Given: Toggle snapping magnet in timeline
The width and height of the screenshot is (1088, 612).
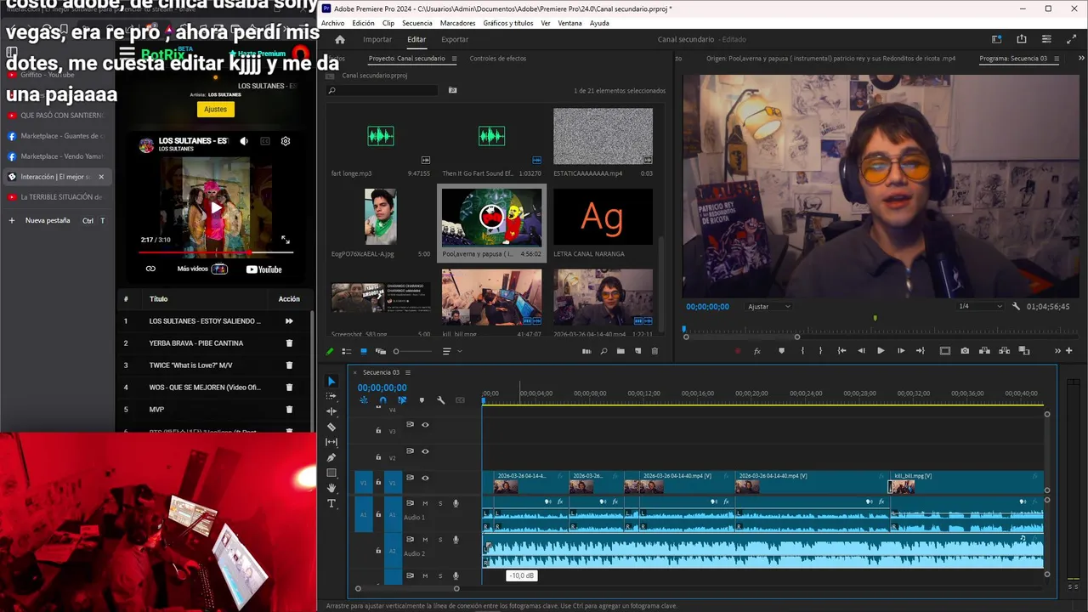Looking at the screenshot, I should pyautogui.click(x=382, y=400).
